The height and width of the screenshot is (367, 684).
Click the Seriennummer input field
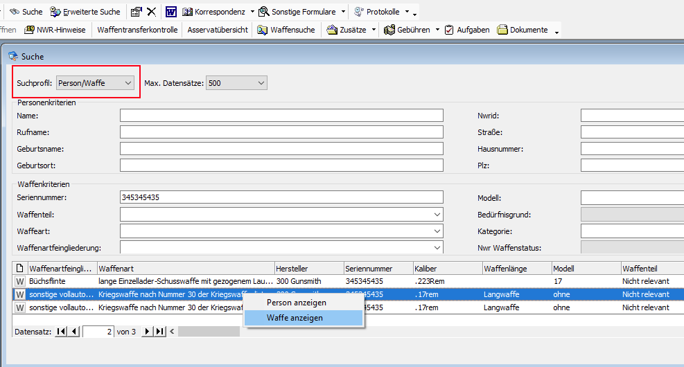point(281,197)
